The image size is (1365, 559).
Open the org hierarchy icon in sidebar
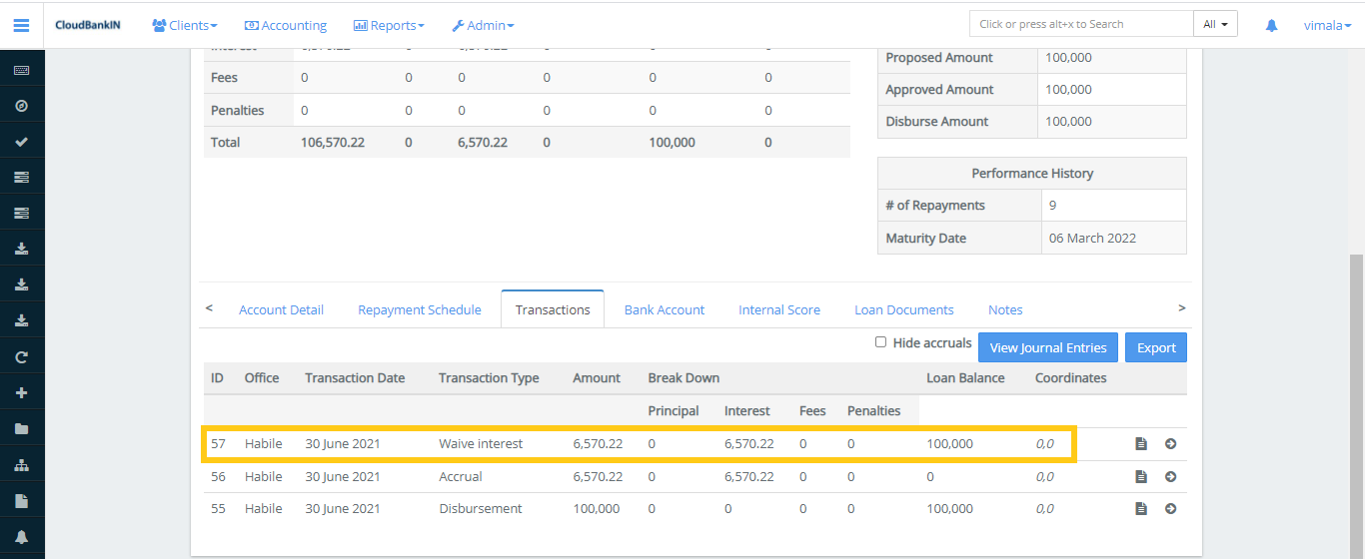coord(21,465)
